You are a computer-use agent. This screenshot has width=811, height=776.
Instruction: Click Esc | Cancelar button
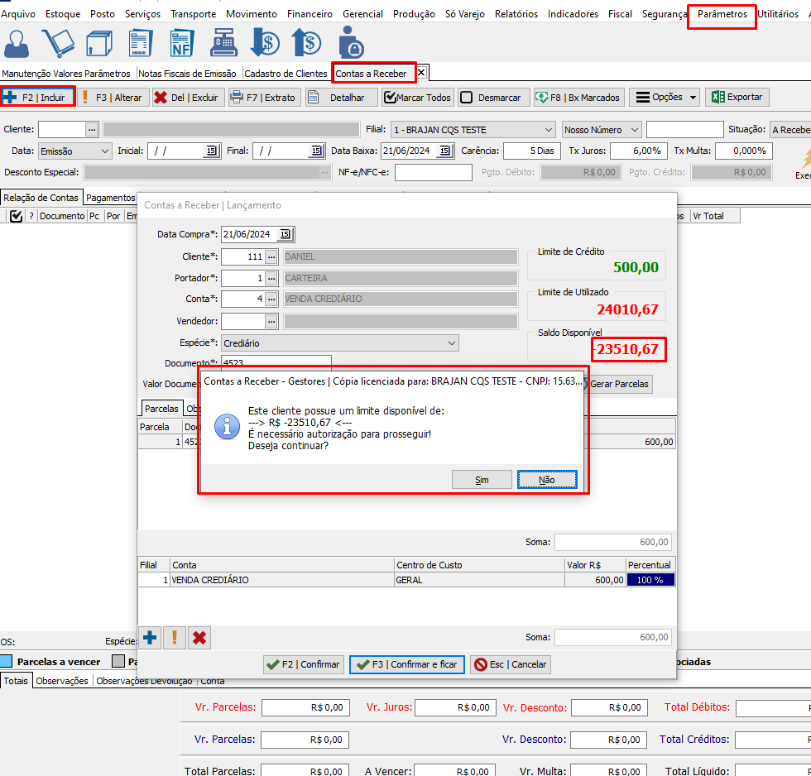click(x=510, y=664)
